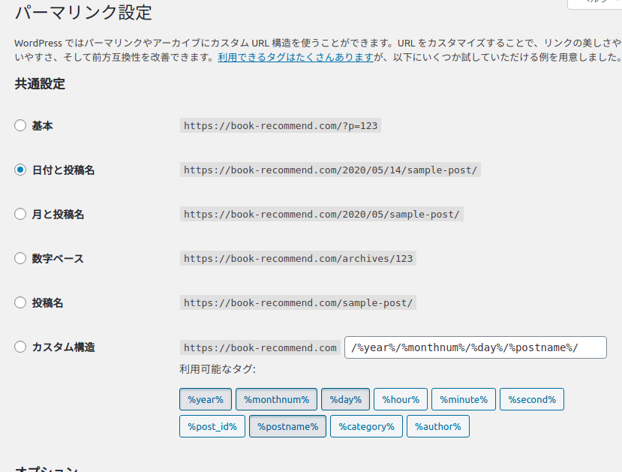Add the %author% tag to the structure

pos(437,425)
